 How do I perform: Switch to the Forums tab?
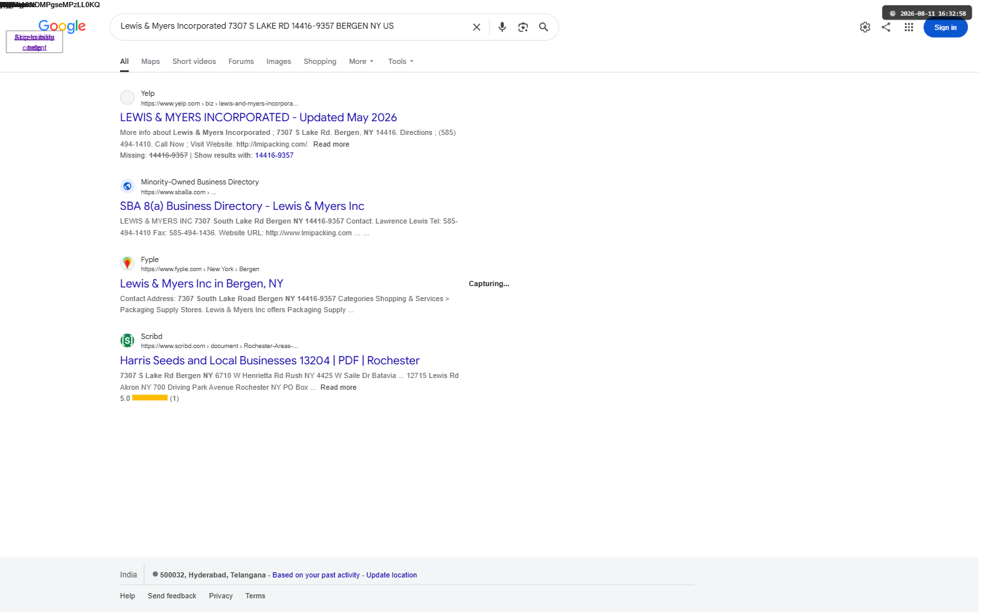[241, 61]
